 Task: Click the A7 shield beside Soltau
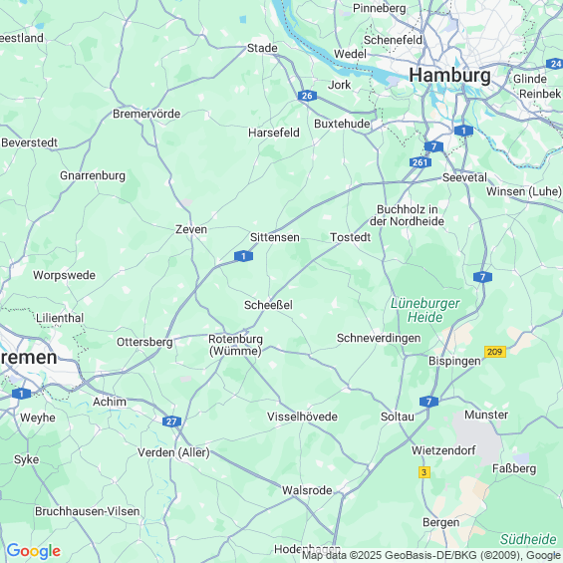[428, 402]
